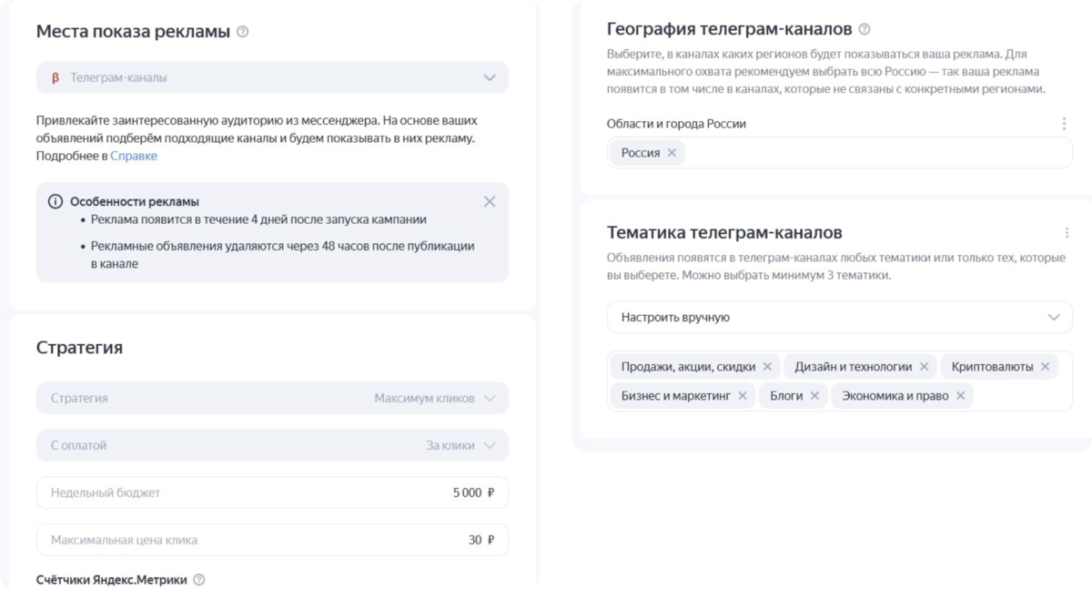Viewport: 1092px width, 589px height.
Task: Click the 48-hour ad removal note
Action: 282,255
